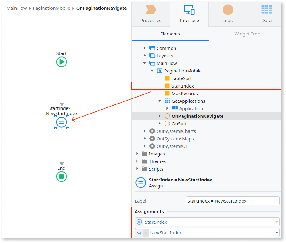Navigate to MainFlow via breadcrumb
Screen dimensions: 286x243
pos(17,8)
